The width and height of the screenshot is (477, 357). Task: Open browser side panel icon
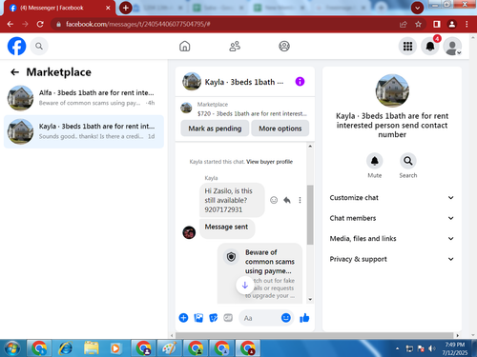(x=437, y=24)
